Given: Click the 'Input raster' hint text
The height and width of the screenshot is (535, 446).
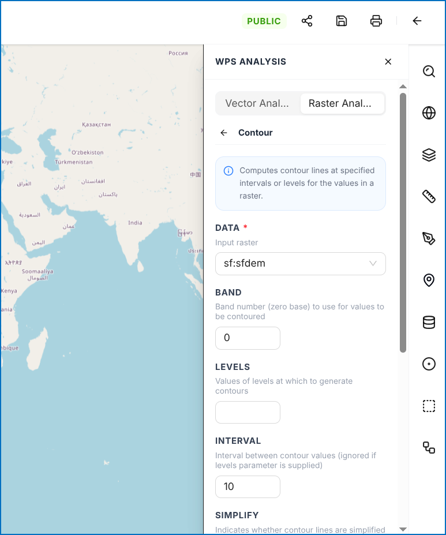Looking at the screenshot, I should pos(237,242).
